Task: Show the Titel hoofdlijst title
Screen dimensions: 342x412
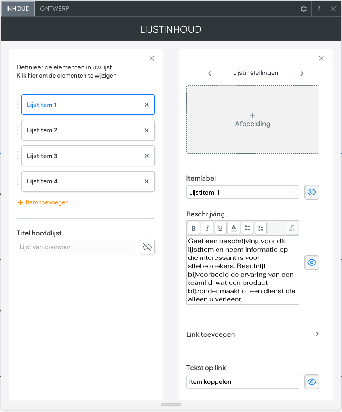Action: click(x=147, y=247)
